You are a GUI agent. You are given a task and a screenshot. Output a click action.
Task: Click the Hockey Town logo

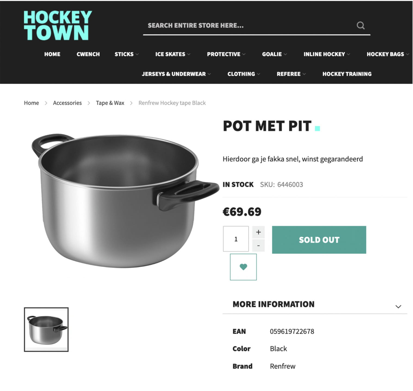58,26
